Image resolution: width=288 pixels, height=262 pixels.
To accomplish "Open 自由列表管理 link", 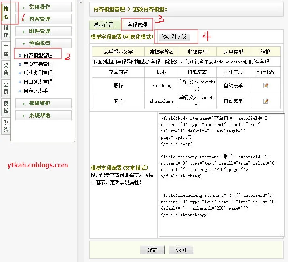I will [38, 82].
